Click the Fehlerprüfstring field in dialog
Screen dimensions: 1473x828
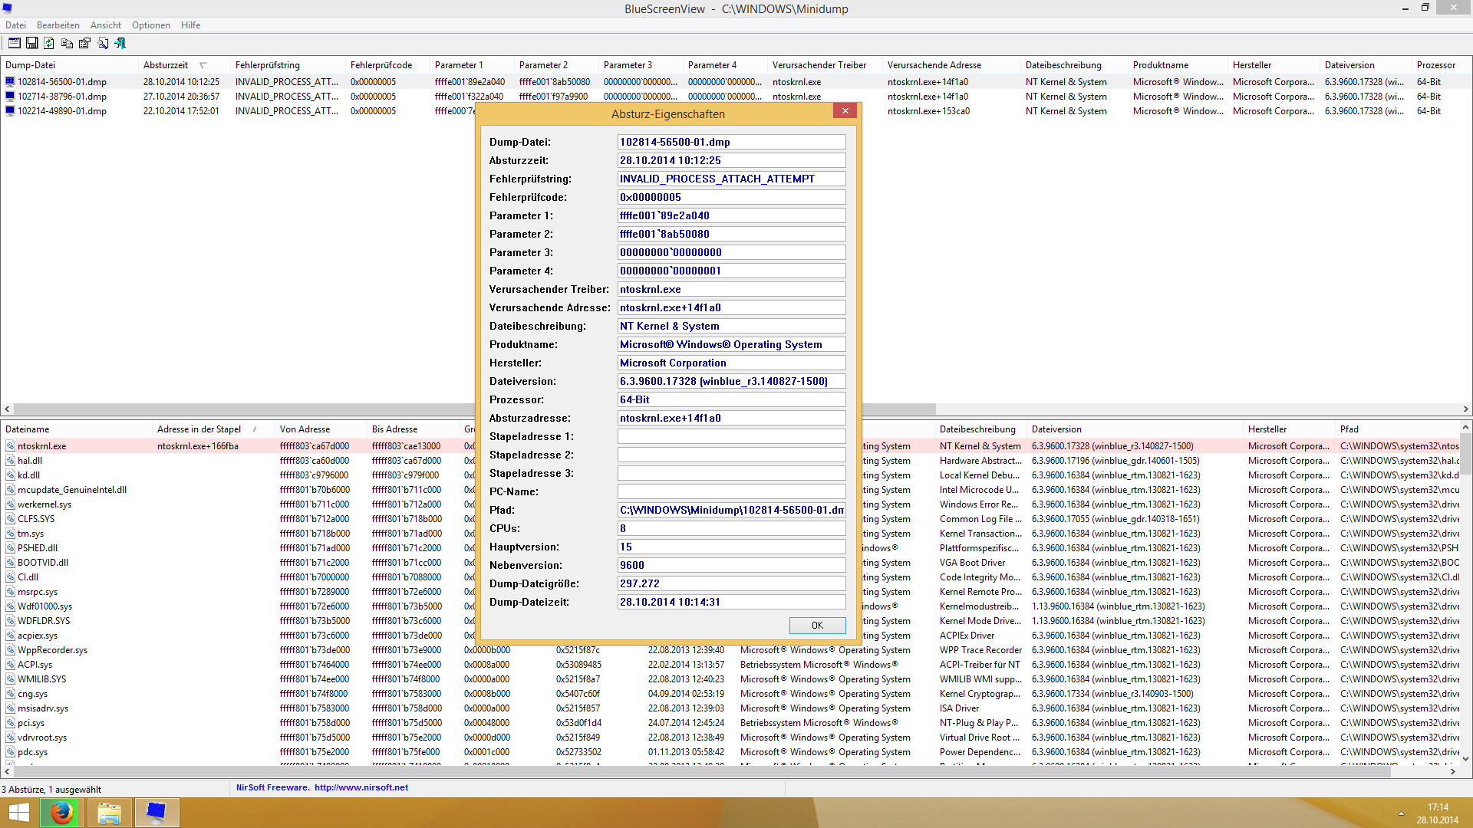730,179
